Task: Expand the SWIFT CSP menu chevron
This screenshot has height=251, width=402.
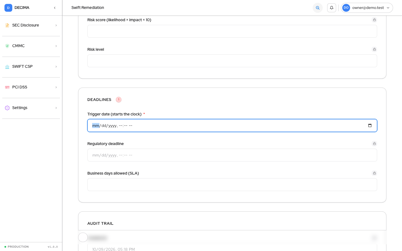Action: click(56, 67)
